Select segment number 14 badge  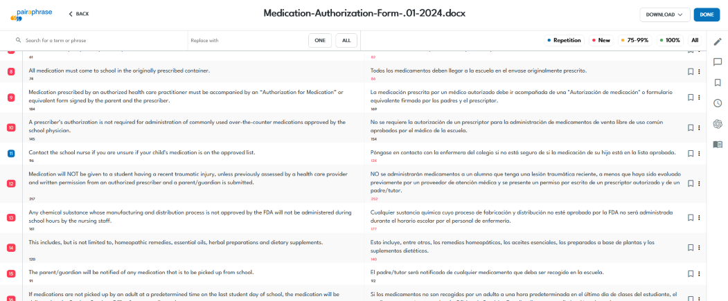[x=11, y=248]
